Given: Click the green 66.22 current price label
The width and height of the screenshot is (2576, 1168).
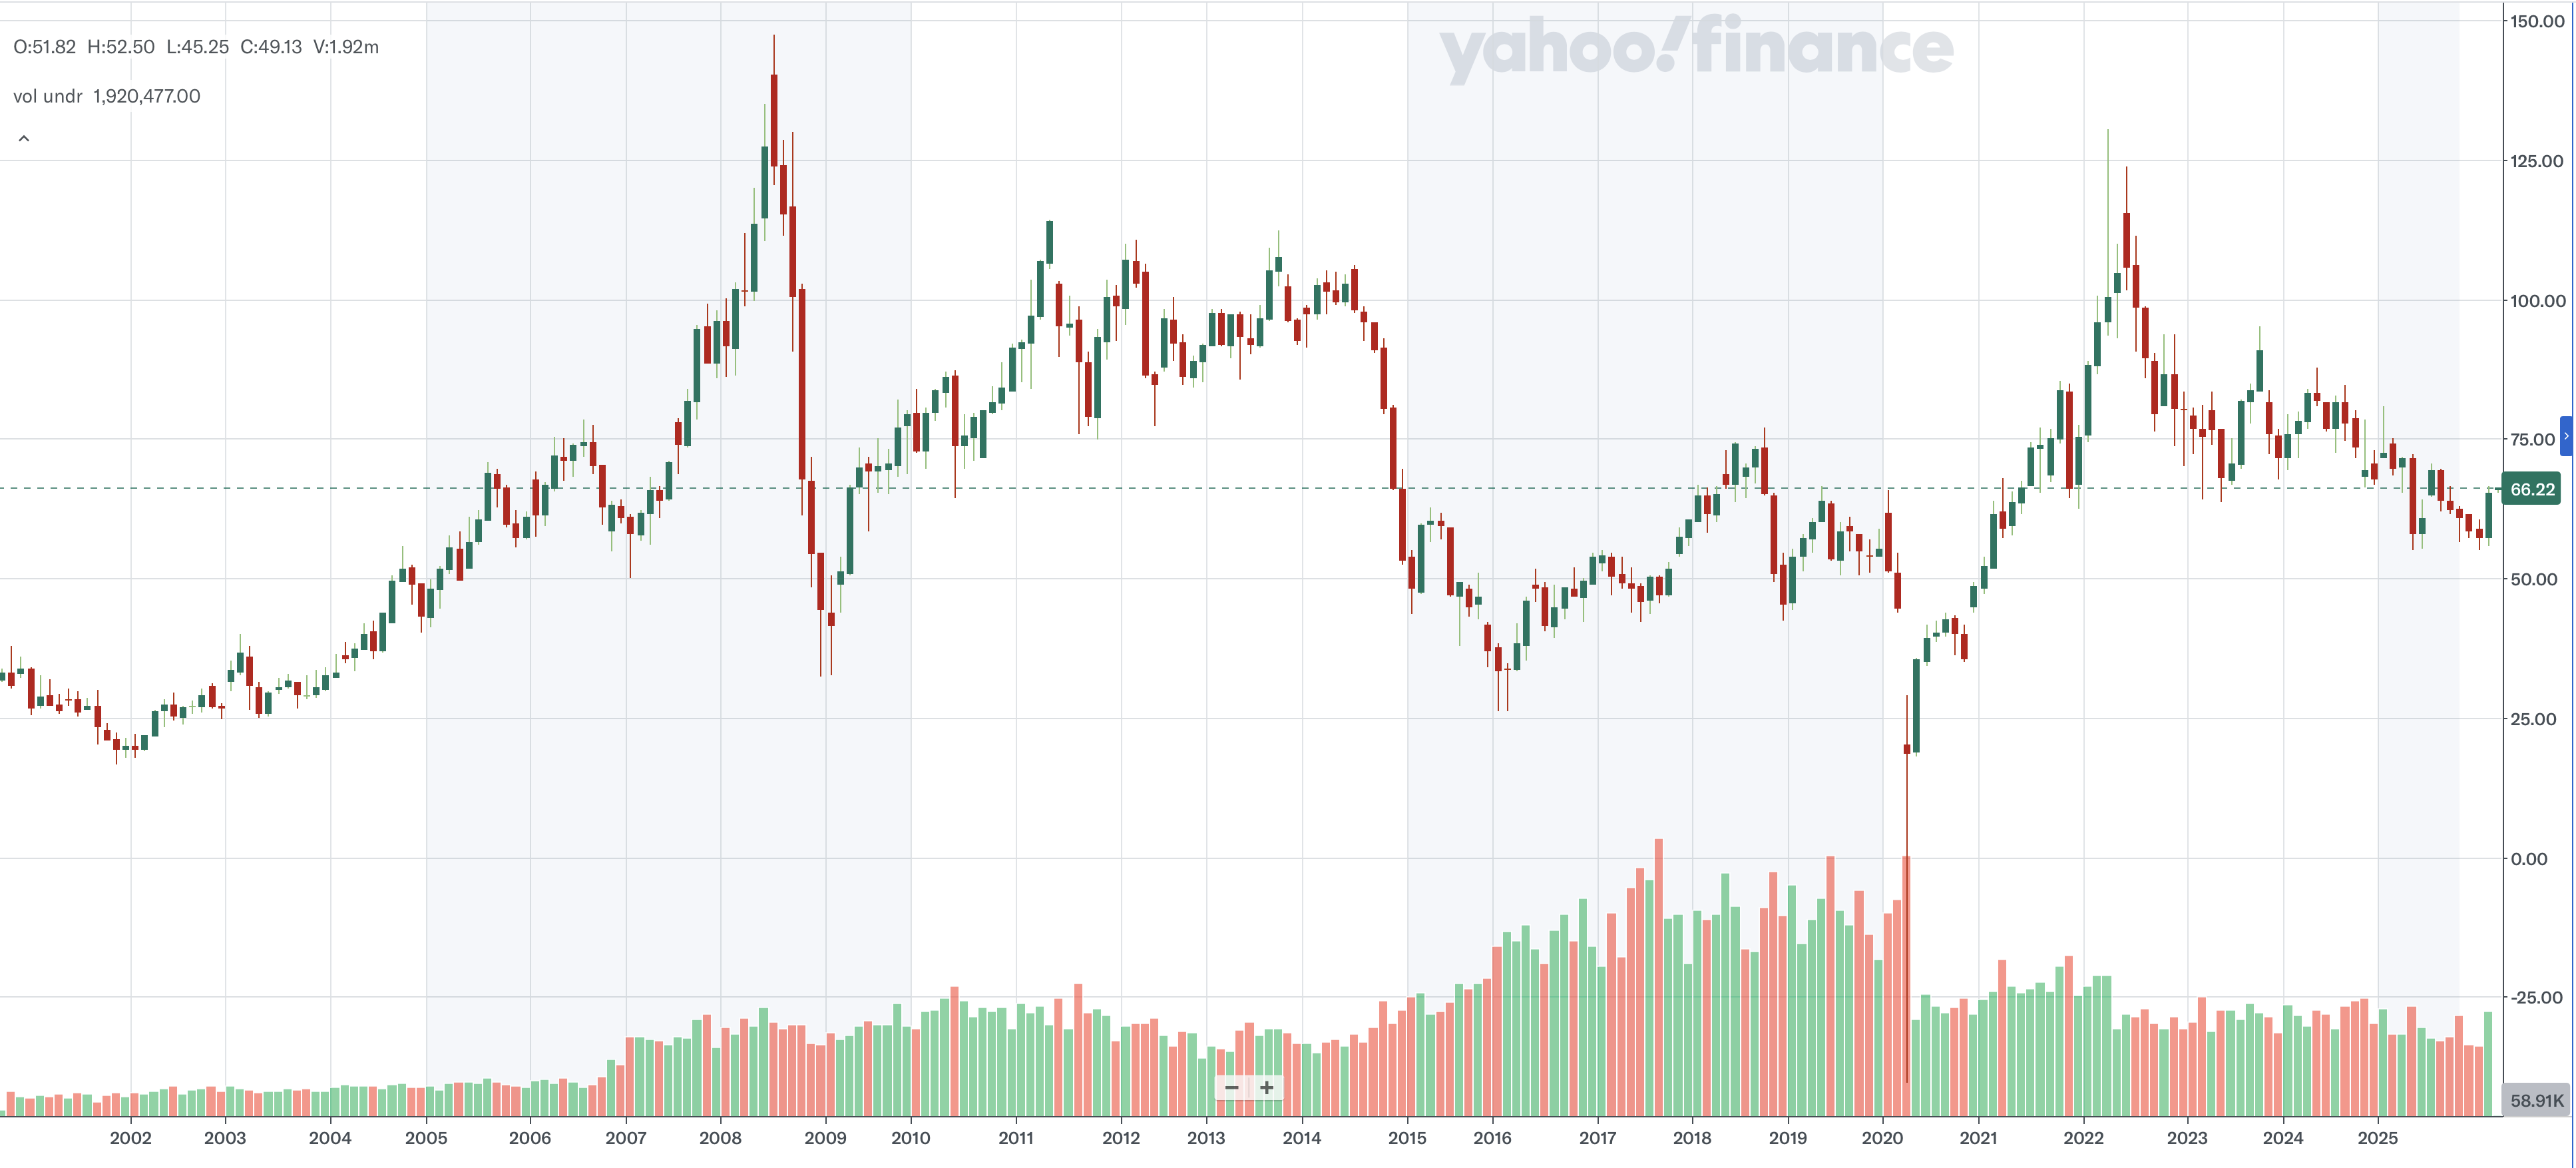Looking at the screenshot, I should [2532, 489].
